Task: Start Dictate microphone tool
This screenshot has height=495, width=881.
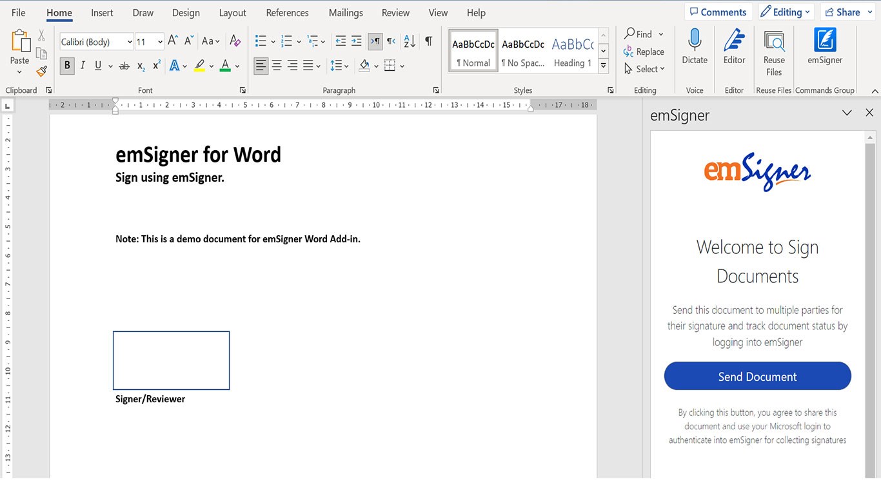Action: pyautogui.click(x=695, y=46)
